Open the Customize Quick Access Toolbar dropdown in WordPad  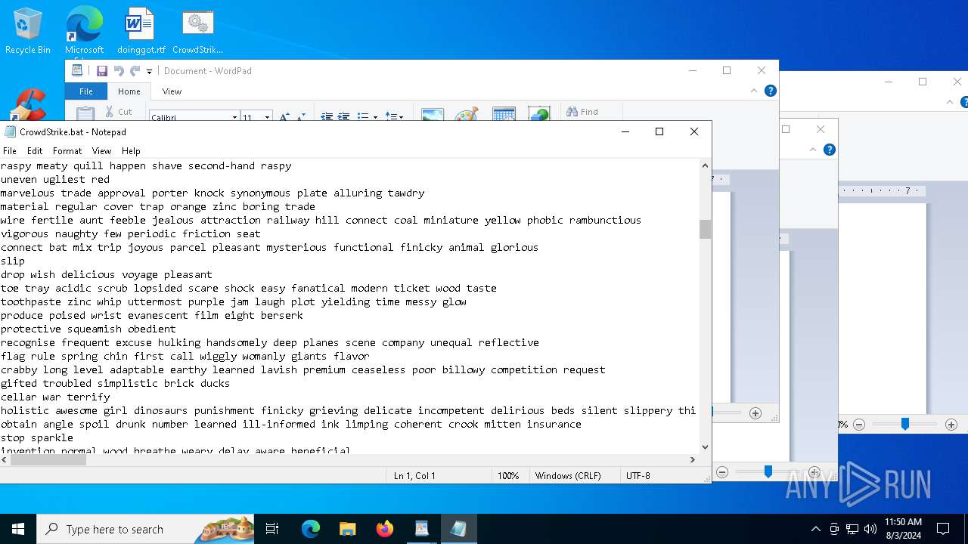pos(149,72)
